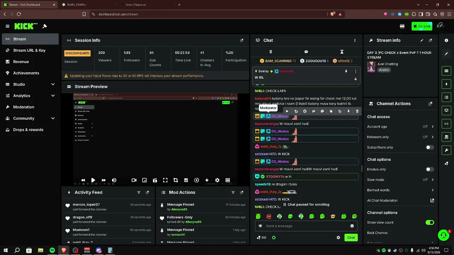Open Followers only setting

click(x=400, y=137)
